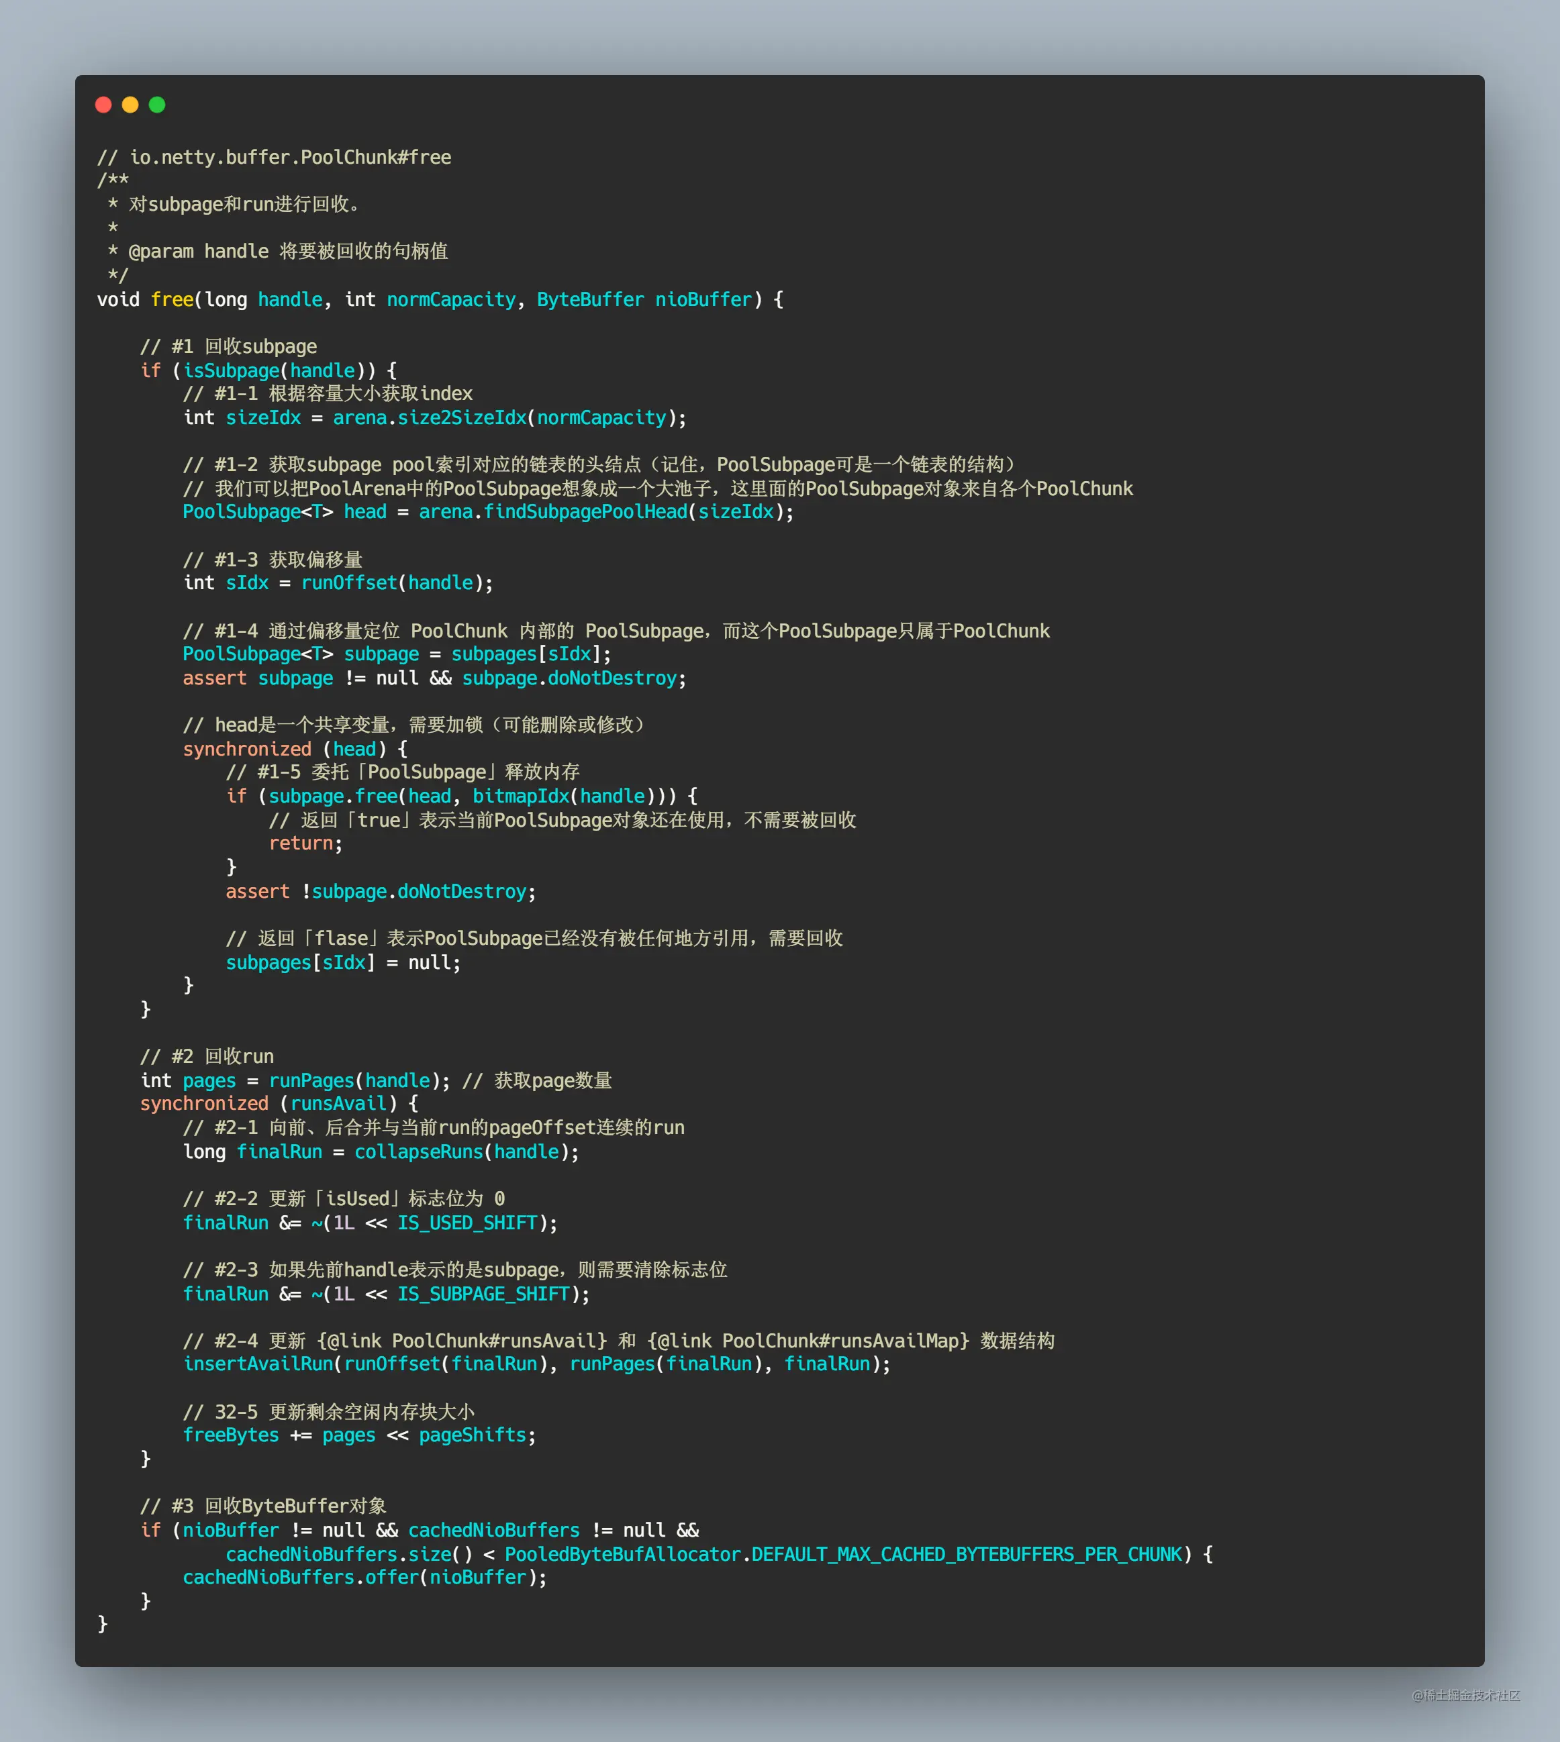
Task: Click the green maximize dot
Action: (157, 105)
